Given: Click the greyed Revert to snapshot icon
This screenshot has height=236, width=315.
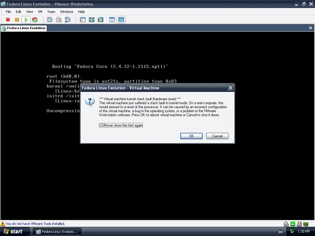Looking at the screenshot, I should 59,20.
